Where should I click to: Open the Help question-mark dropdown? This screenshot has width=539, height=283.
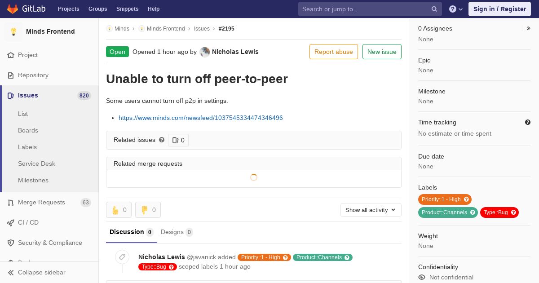click(456, 9)
